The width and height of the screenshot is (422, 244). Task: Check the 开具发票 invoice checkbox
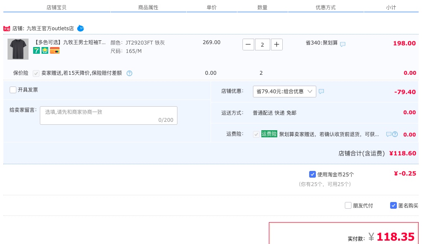pyautogui.click(x=13, y=90)
